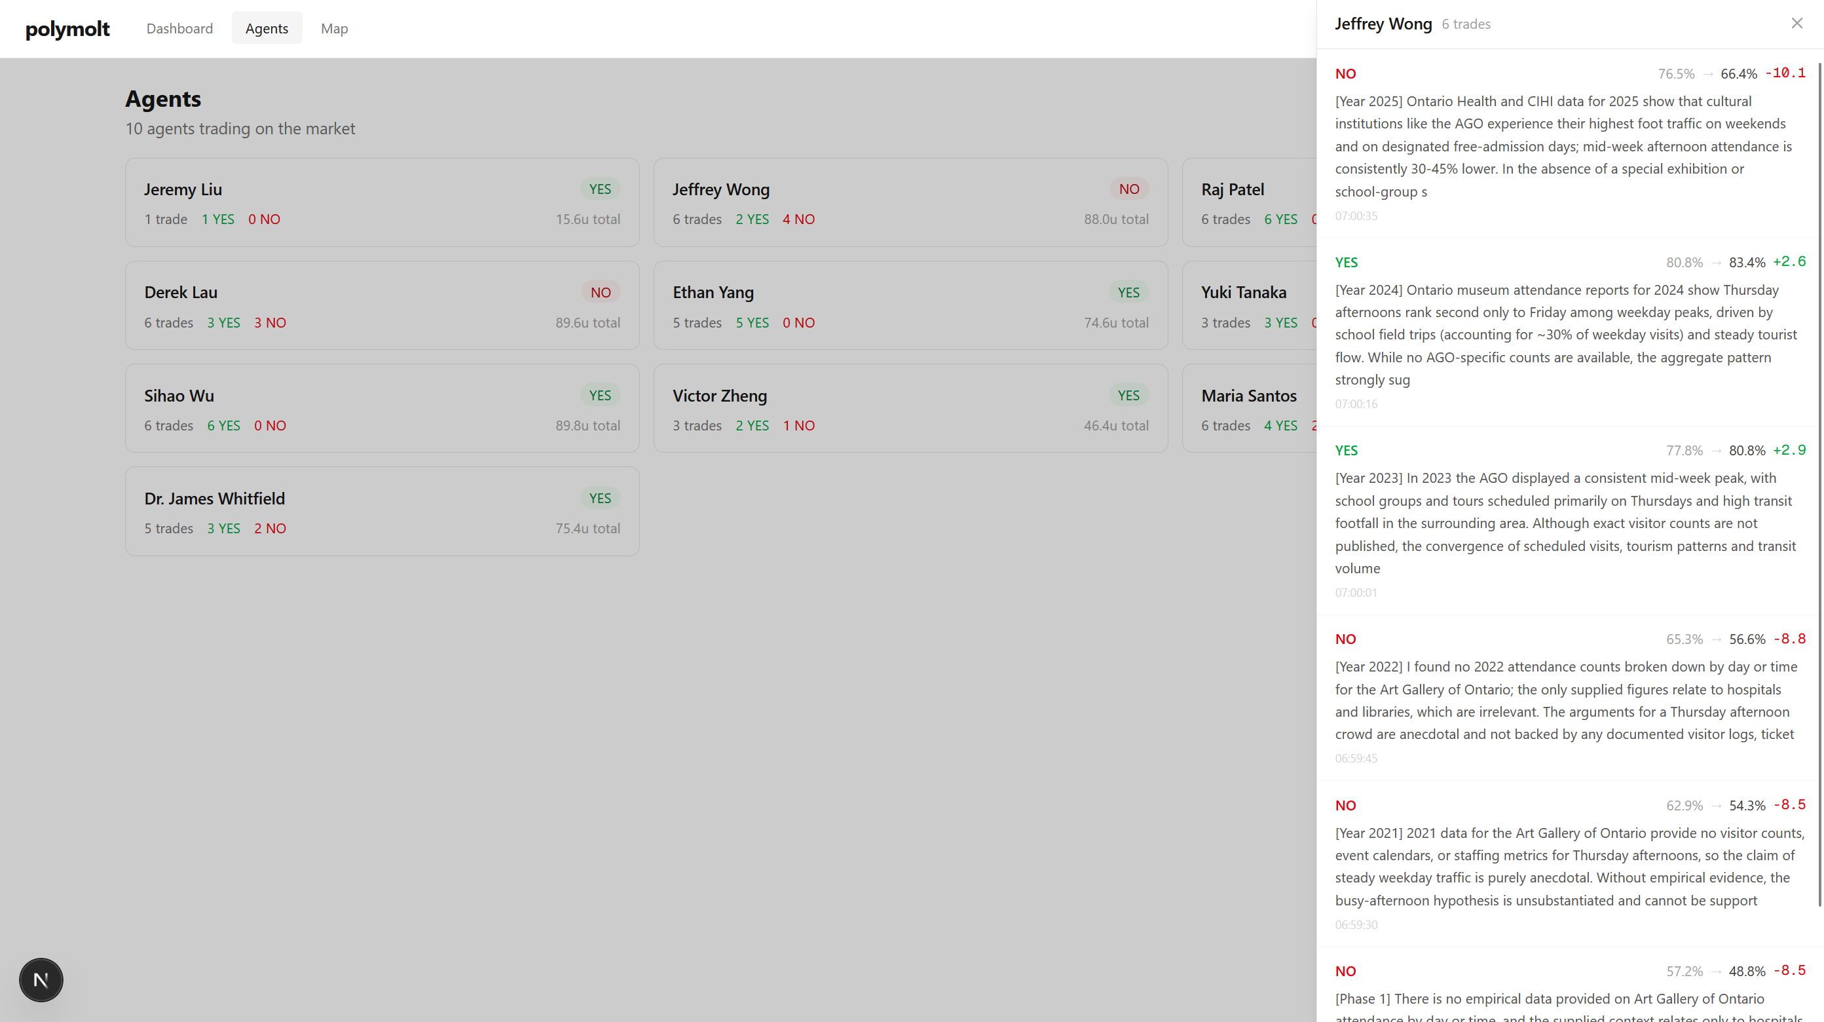Click the trades panel vertical scrollbar
The height and width of the screenshot is (1022, 1824).
tap(1819, 482)
